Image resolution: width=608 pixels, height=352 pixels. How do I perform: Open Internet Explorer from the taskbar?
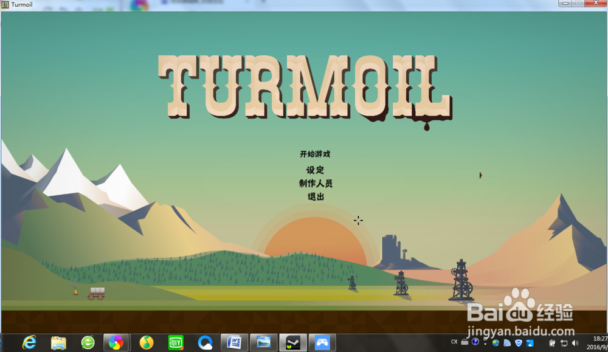29,342
